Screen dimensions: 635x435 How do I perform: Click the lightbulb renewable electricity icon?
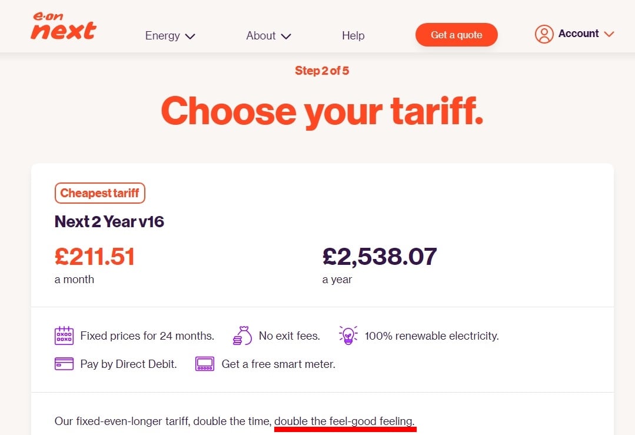tap(348, 336)
